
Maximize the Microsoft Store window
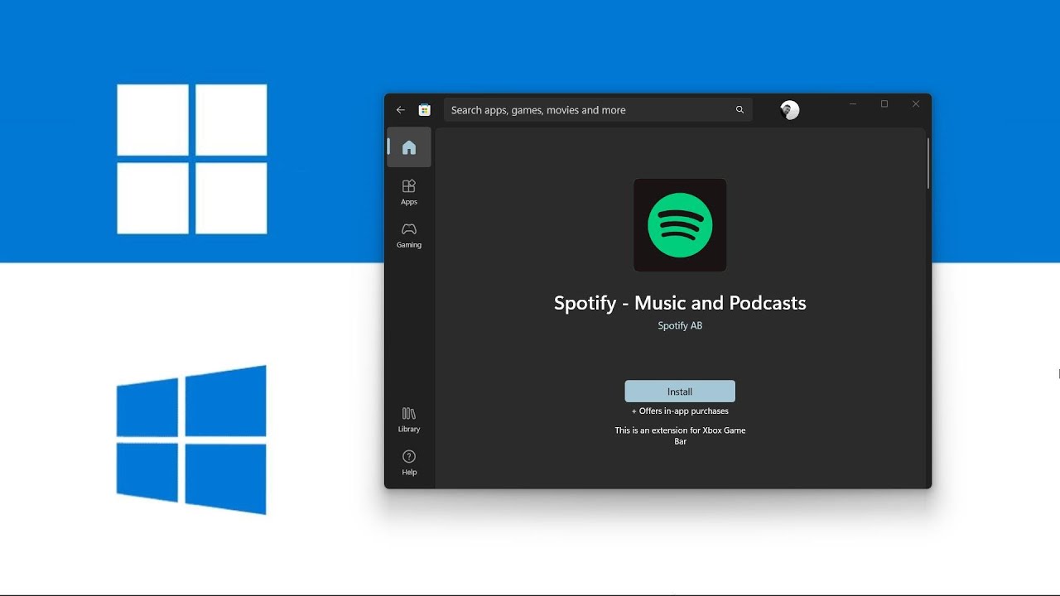884,104
